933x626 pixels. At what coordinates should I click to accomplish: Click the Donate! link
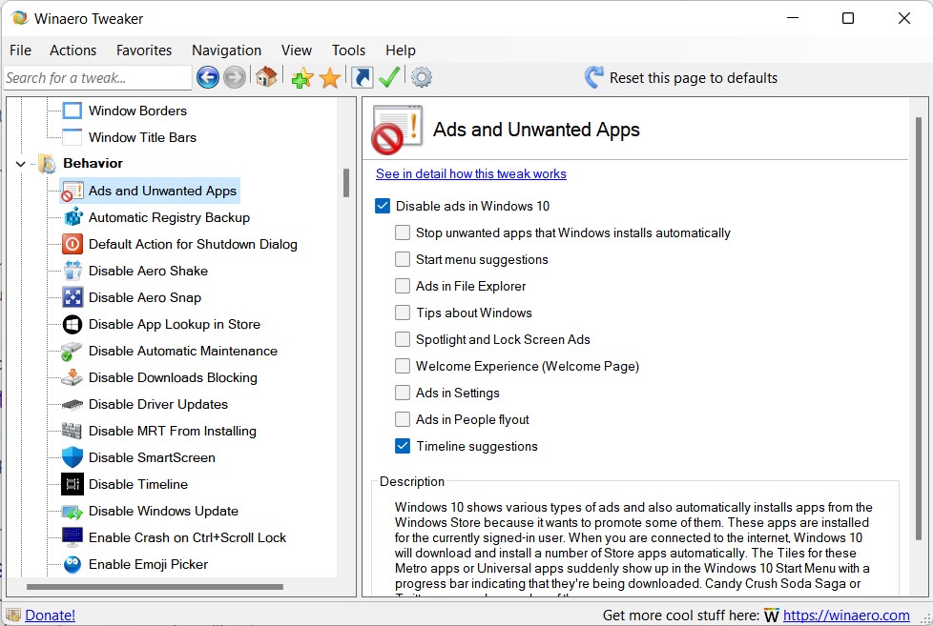50,616
